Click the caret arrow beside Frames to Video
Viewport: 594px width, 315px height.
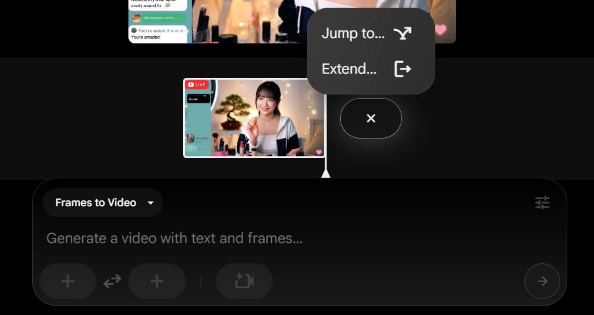click(x=150, y=203)
